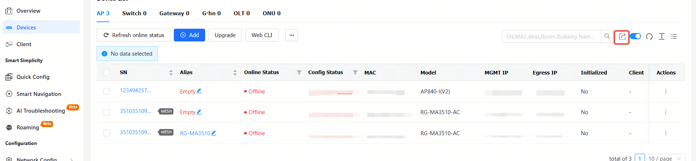
Task: Click Refresh online status button
Action: [133, 35]
